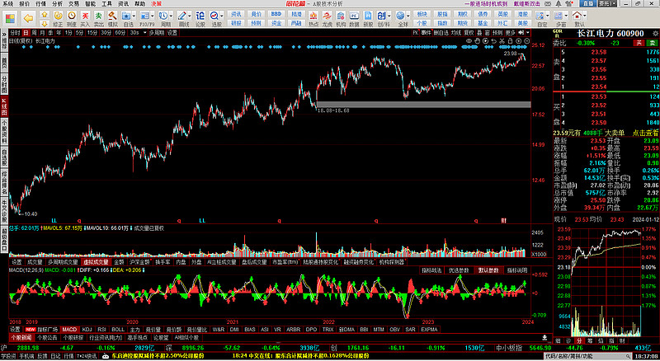Expand dropdown arrow next to 多窗
This screenshot has height=361, width=660.
coord(565,16)
